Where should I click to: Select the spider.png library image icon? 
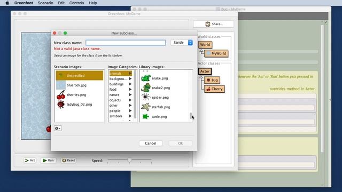[x=145, y=97]
